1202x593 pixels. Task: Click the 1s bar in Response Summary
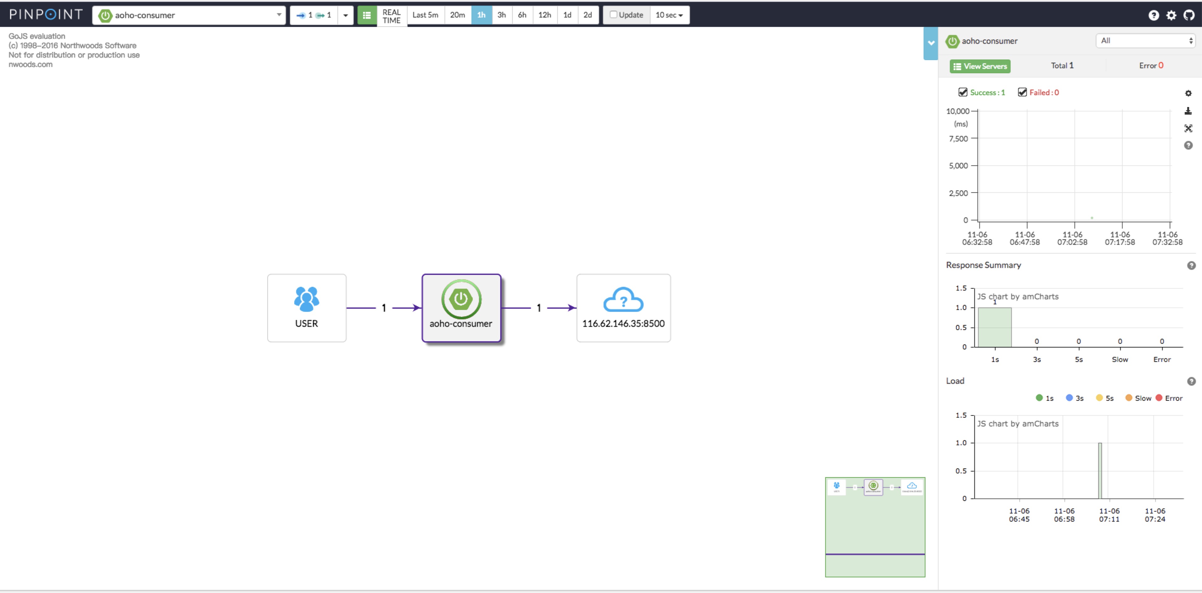(995, 327)
